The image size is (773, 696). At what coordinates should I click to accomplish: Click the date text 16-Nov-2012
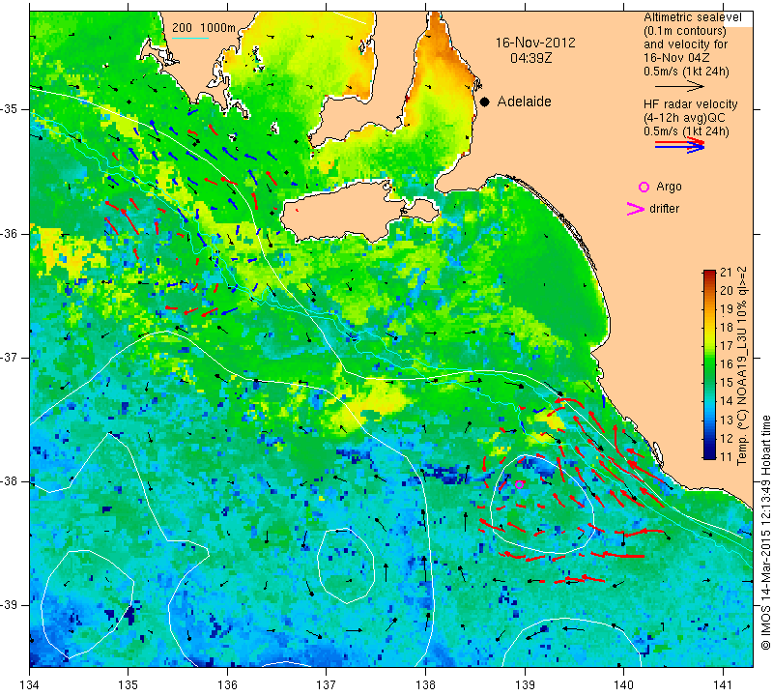535,43
